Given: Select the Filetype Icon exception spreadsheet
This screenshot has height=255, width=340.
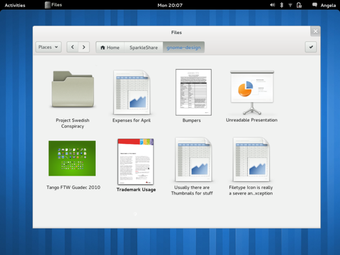Looking at the screenshot, I should click(x=251, y=159).
